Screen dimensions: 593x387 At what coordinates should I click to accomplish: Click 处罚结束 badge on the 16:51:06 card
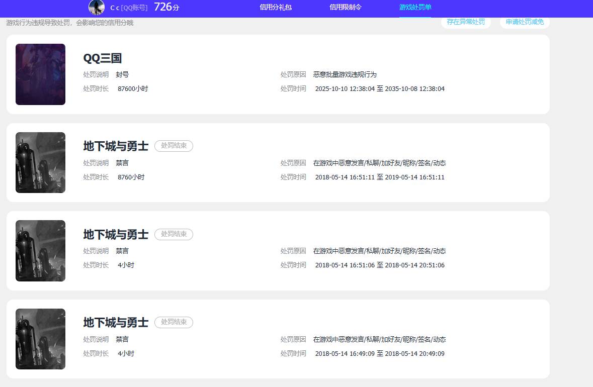click(174, 234)
